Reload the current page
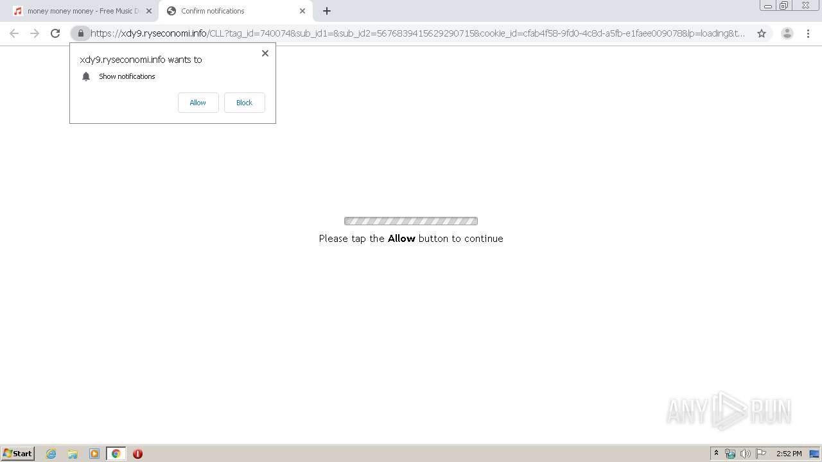822x462 pixels. click(x=55, y=33)
